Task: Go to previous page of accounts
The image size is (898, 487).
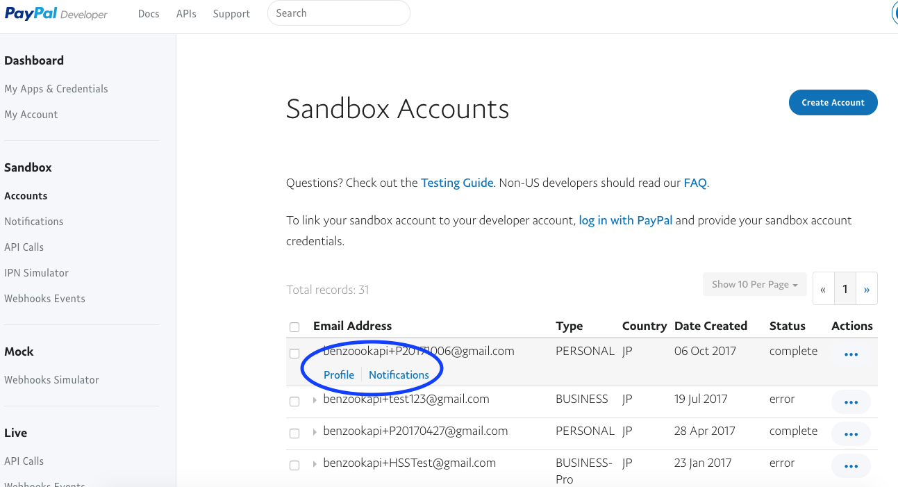Action: pos(823,289)
